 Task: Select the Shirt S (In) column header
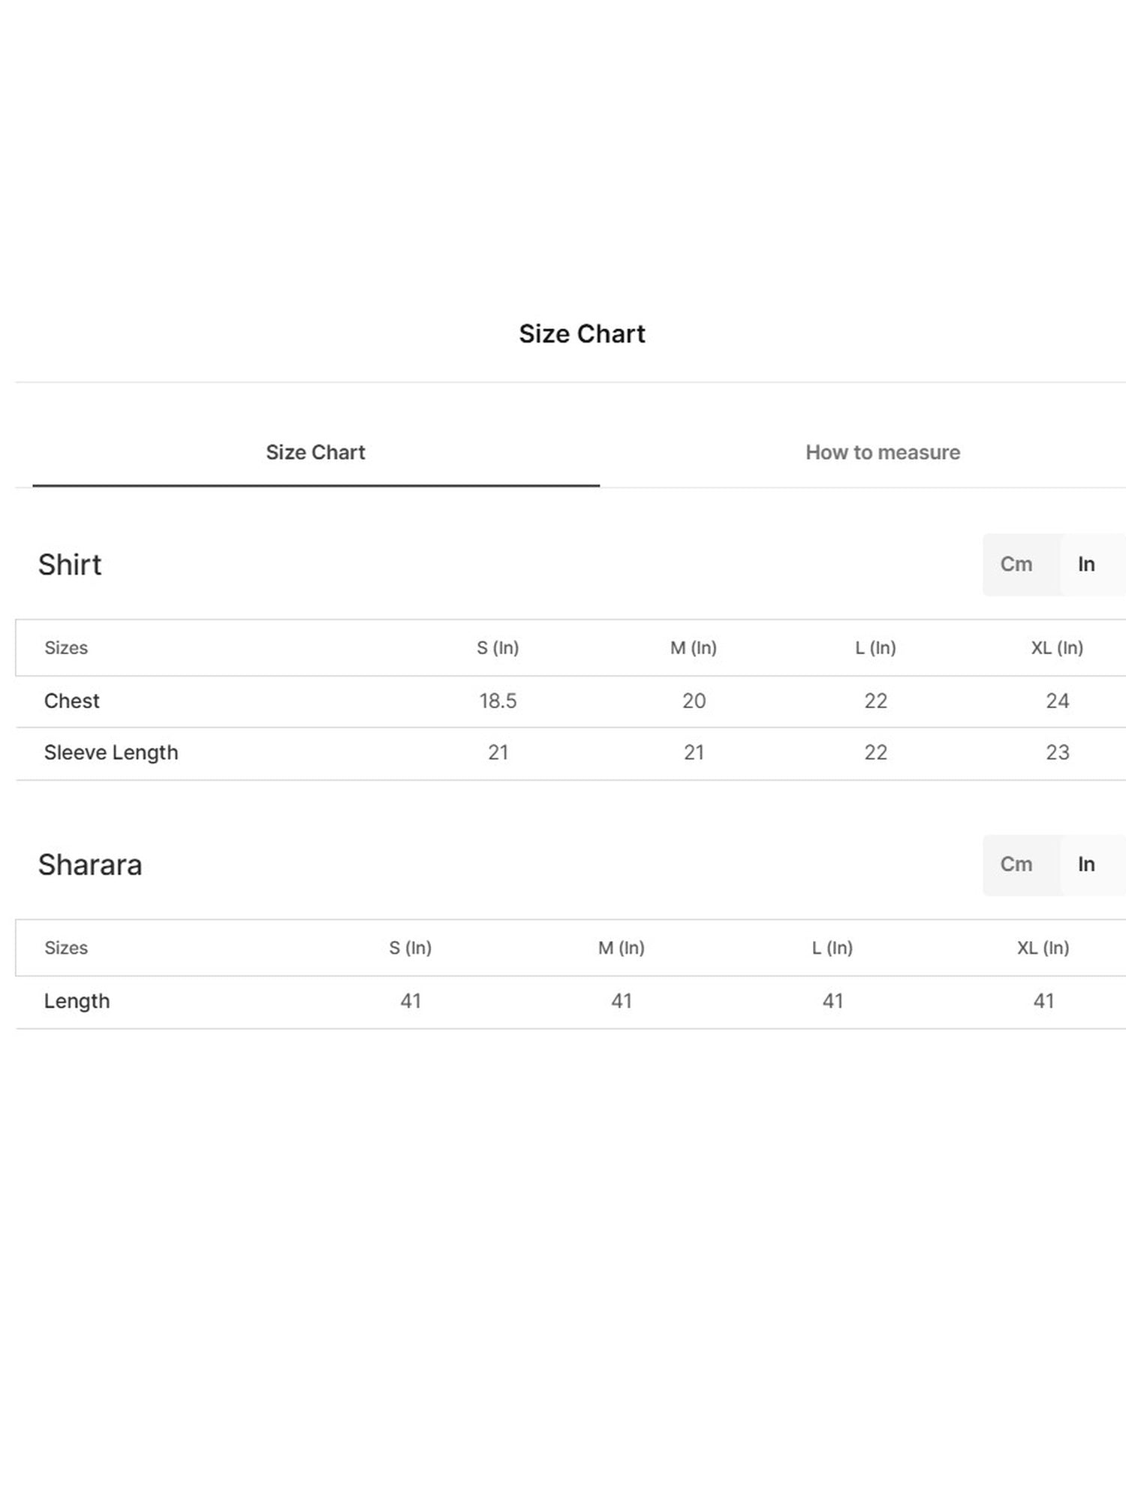click(x=498, y=647)
